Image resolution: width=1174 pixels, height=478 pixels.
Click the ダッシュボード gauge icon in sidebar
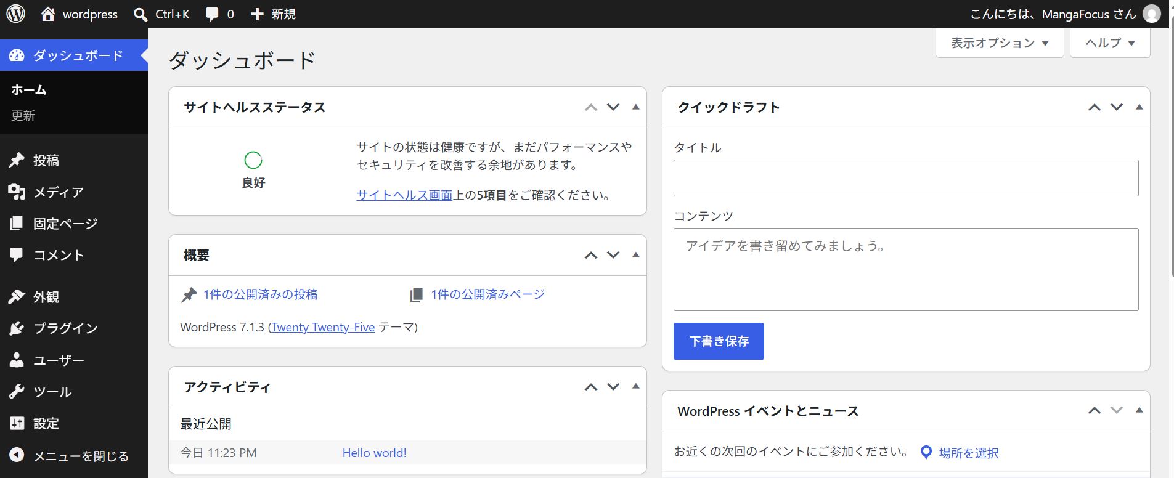17,55
